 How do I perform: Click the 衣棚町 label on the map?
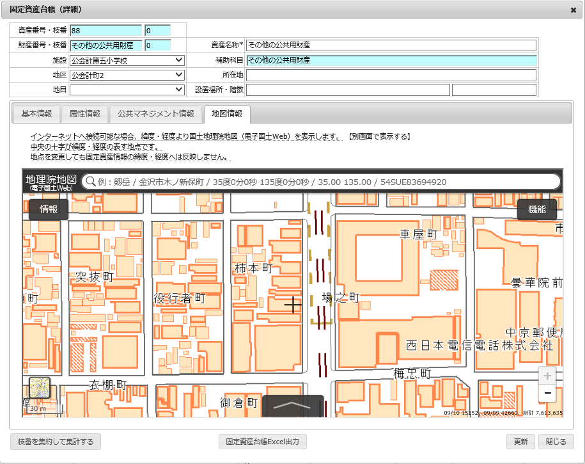pyautogui.click(x=108, y=385)
